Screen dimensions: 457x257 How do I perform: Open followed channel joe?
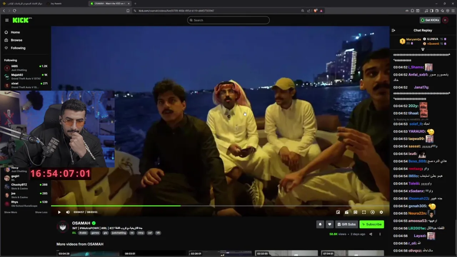pyautogui.click(x=26, y=195)
